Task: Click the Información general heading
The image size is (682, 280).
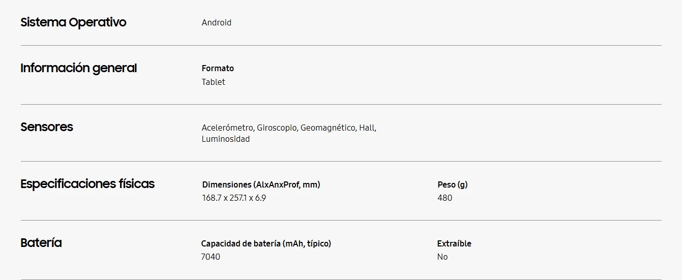Action: 79,68
